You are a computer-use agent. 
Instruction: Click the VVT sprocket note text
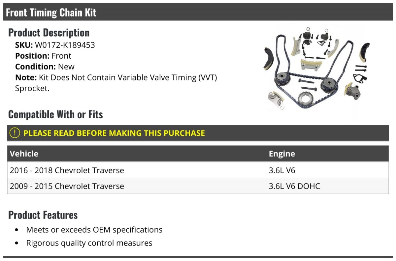click(x=116, y=83)
